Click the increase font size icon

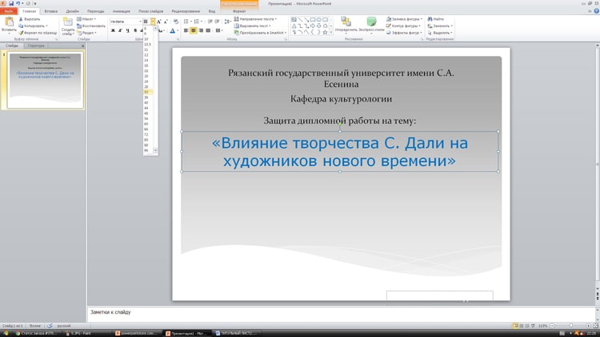159,22
